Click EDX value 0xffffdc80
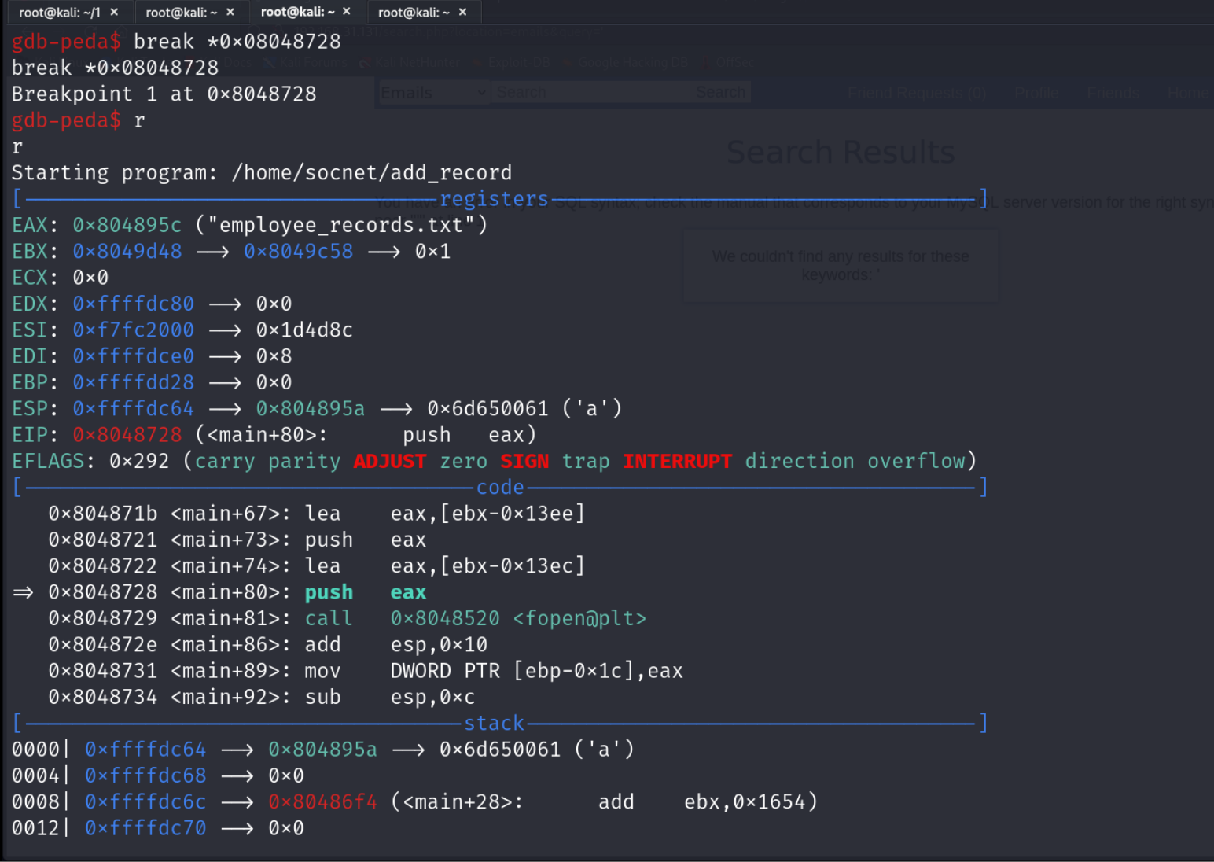 point(133,304)
